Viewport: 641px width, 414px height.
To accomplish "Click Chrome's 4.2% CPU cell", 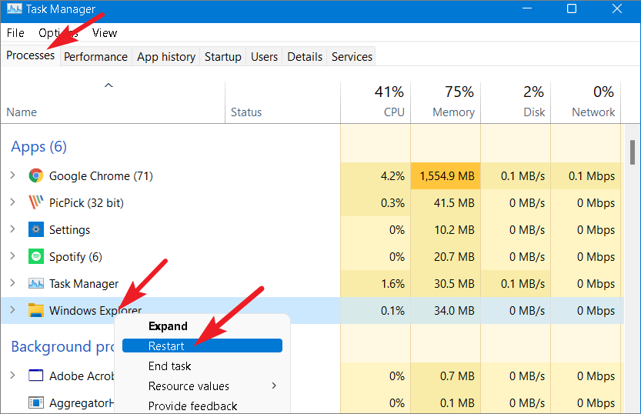I will [376, 175].
